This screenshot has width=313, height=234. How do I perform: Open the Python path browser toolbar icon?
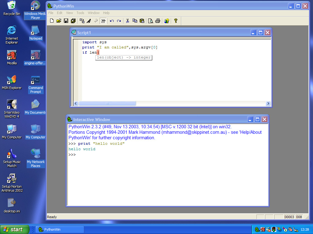click(82, 21)
